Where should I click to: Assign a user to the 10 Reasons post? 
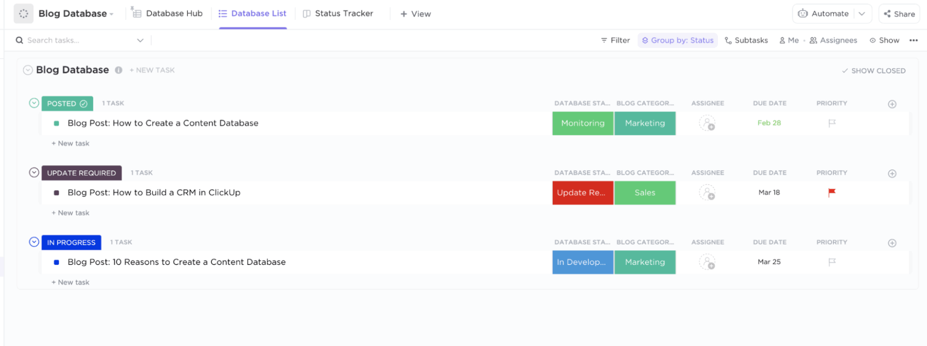[x=707, y=263]
